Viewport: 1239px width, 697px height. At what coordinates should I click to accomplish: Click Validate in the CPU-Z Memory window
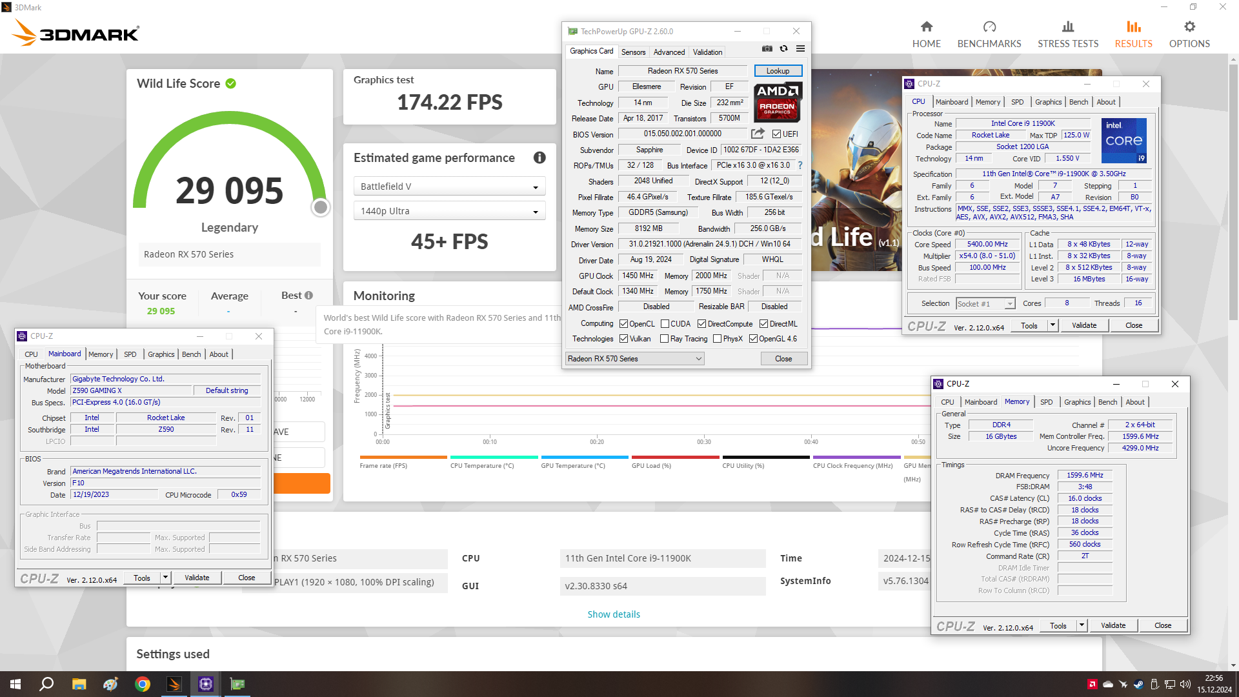pos(1113,625)
